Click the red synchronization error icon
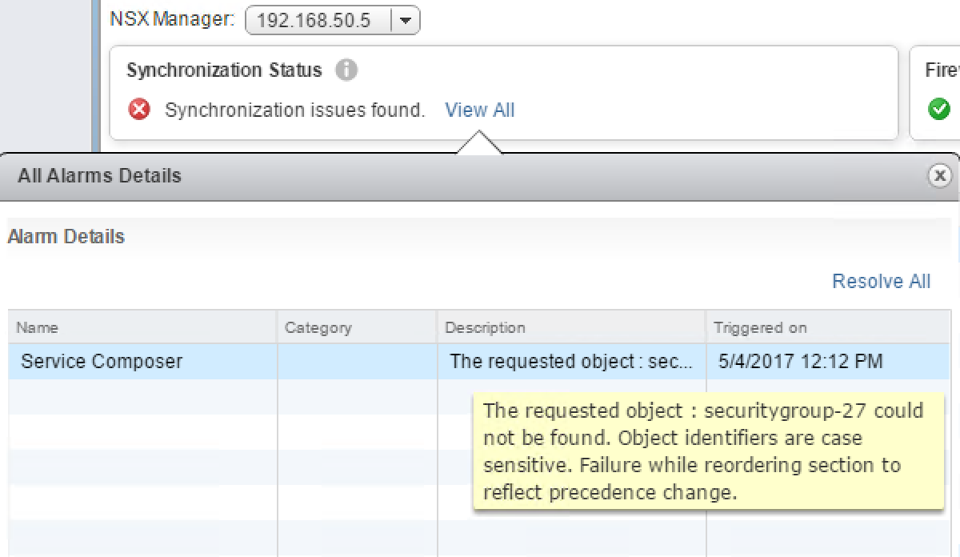The image size is (960, 557). pyautogui.click(x=139, y=110)
